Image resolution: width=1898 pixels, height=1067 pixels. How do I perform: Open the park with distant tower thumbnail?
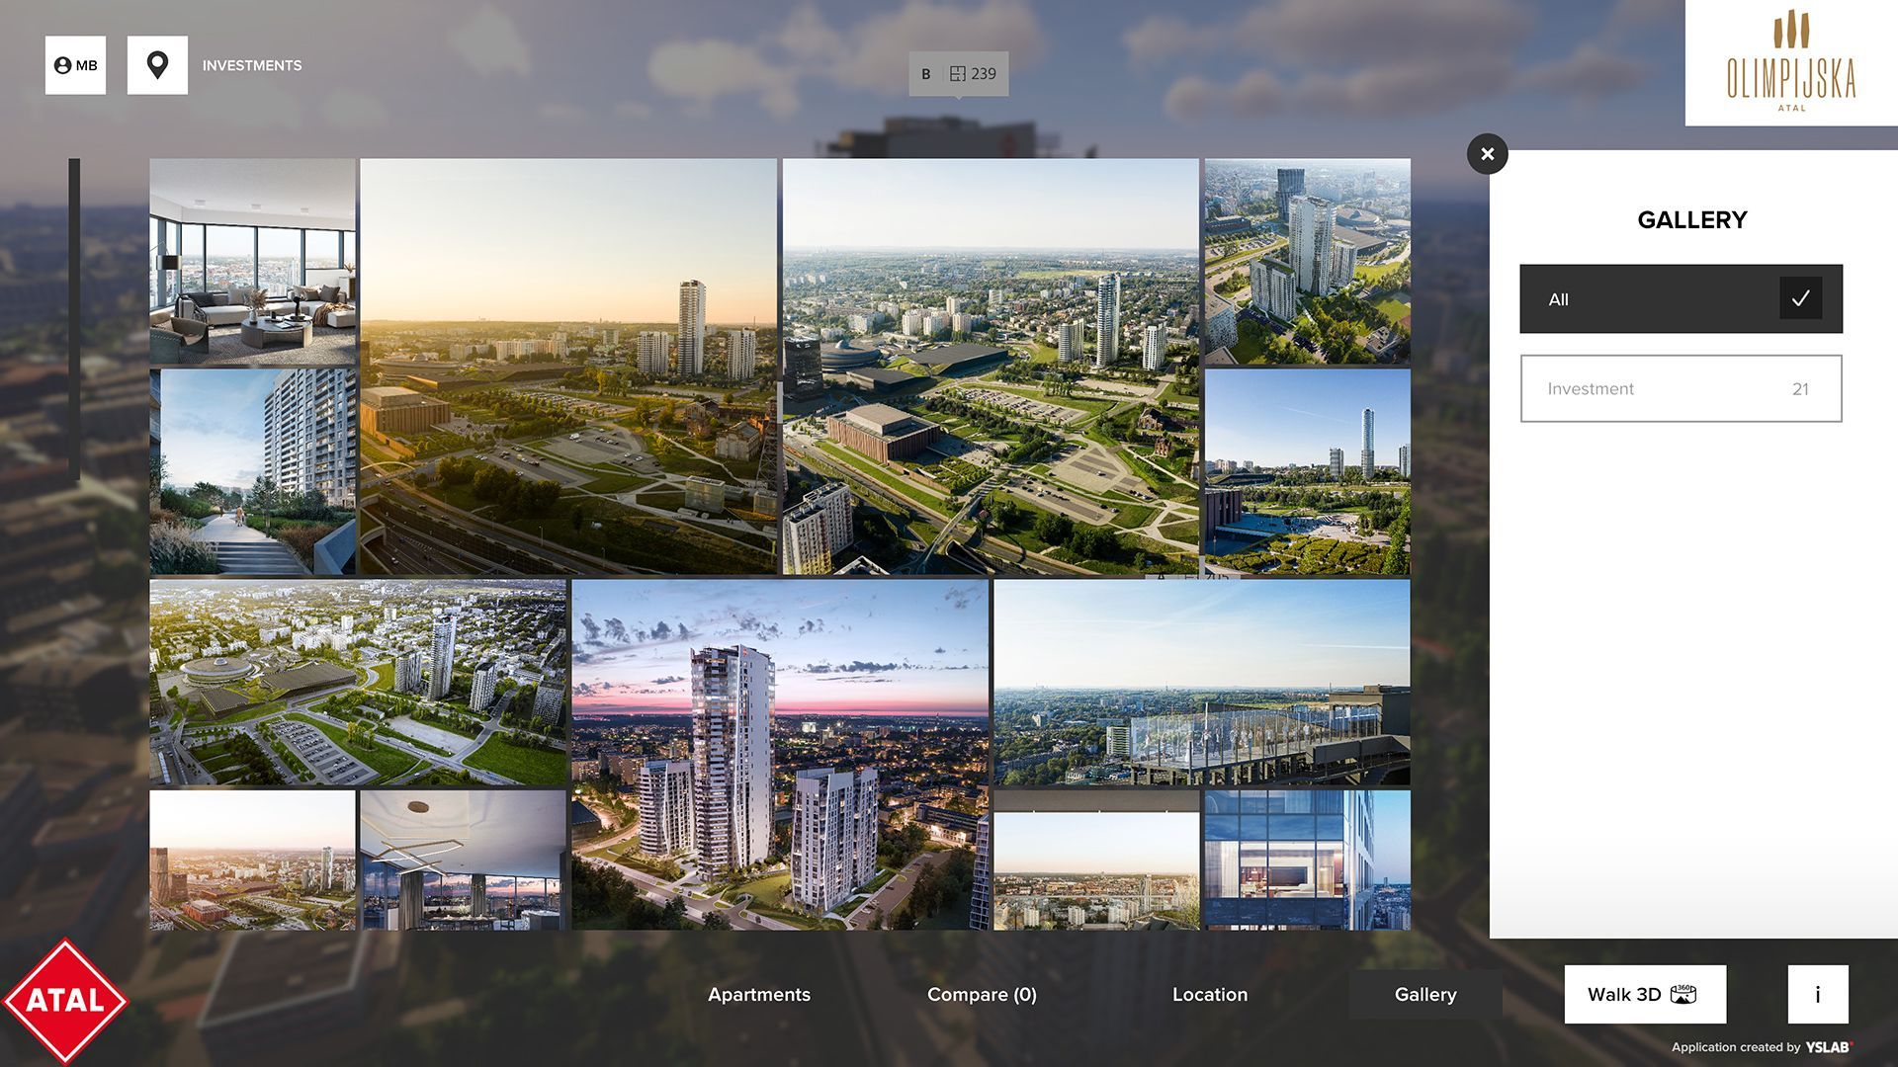pyautogui.click(x=1307, y=472)
